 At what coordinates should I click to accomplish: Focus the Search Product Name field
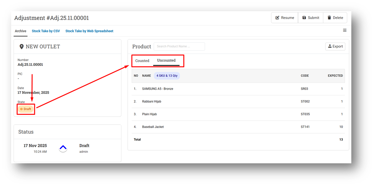pyautogui.click(x=179, y=46)
